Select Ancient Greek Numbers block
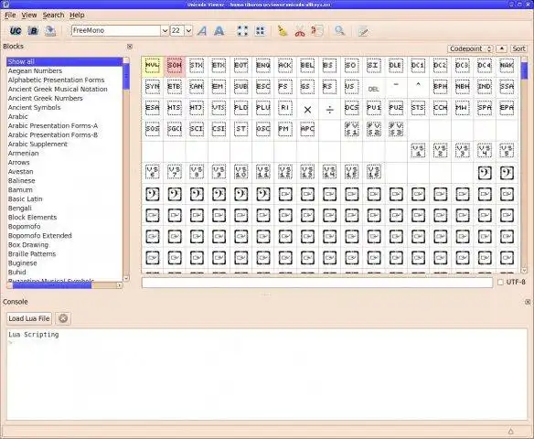 [x=46, y=99]
